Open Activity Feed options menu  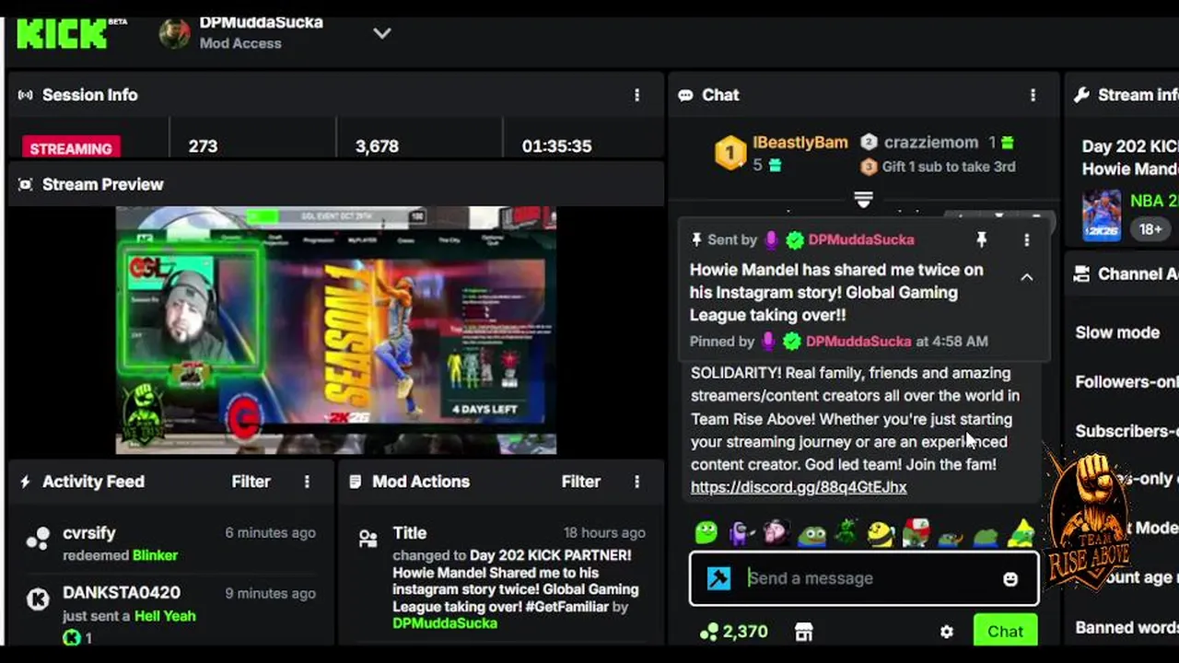[x=307, y=482]
